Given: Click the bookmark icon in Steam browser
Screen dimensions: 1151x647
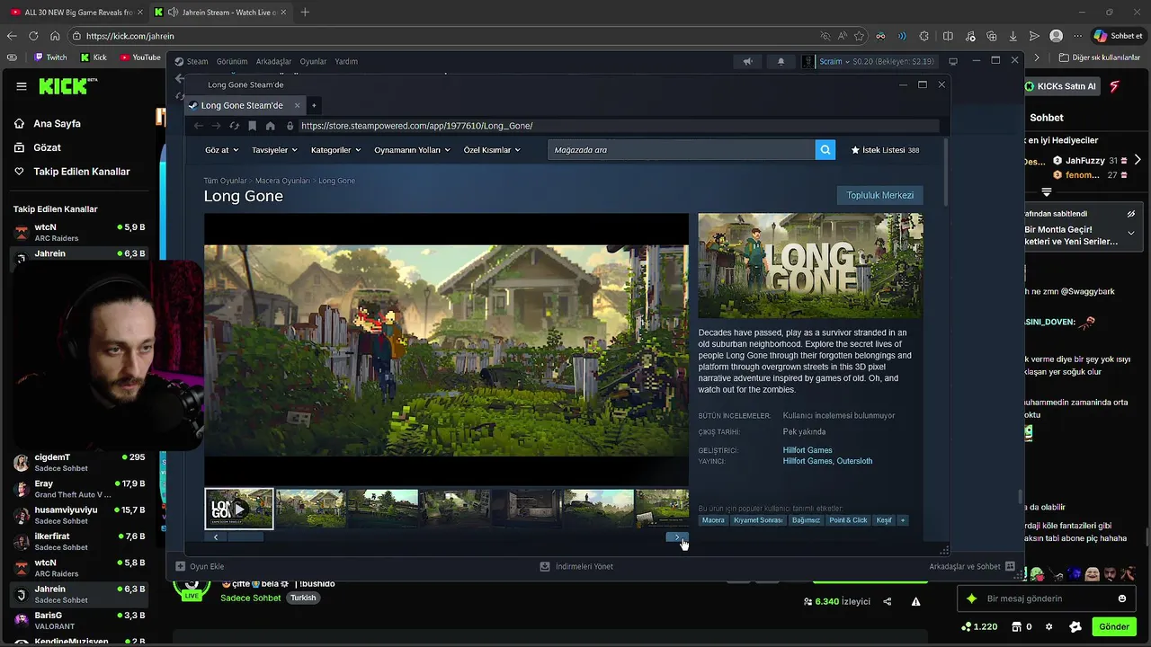Looking at the screenshot, I should [x=253, y=126].
